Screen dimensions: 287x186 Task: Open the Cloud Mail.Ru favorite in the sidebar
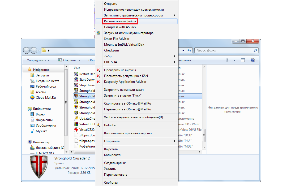point(46,97)
